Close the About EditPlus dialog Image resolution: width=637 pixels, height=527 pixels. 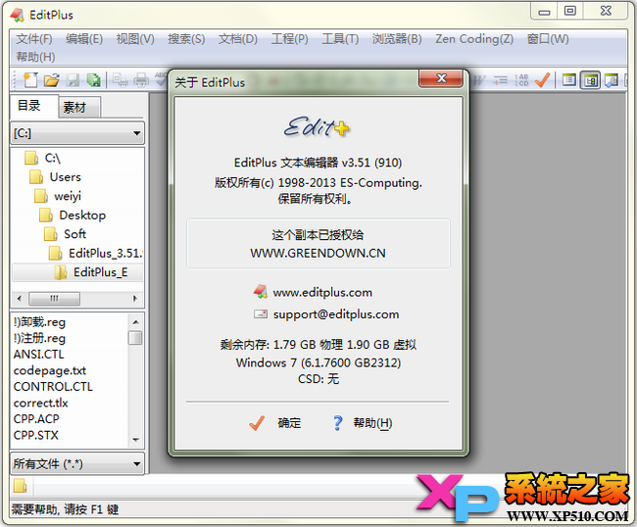pos(441,78)
